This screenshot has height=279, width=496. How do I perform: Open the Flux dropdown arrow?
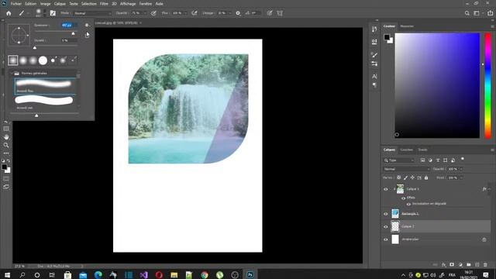[x=186, y=13]
